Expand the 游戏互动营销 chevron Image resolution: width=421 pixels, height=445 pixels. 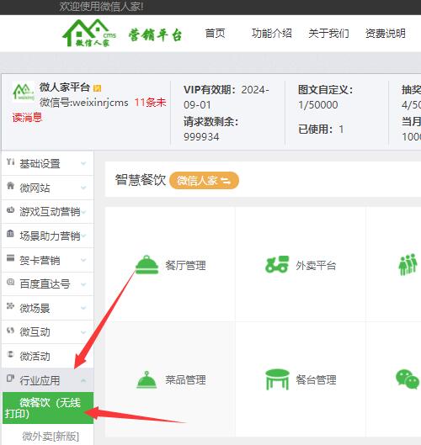point(83,212)
